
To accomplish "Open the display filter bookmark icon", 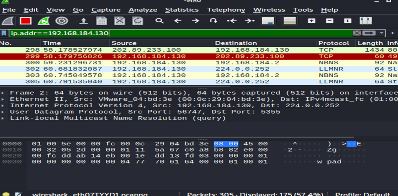I will click(x=4, y=33).
